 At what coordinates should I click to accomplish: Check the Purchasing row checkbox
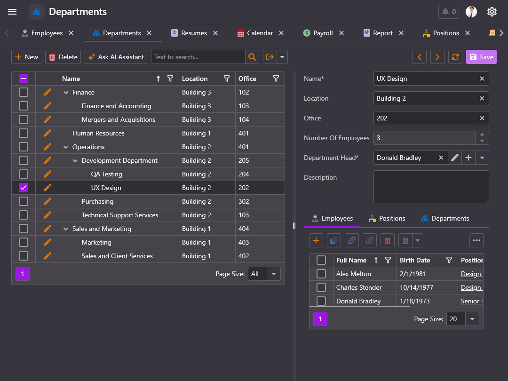pos(24,201)
